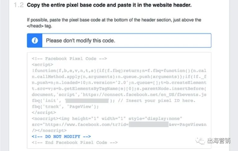This screenshot has width=238, height=151.
Task: Click the blue 'DO NOT MODIFY' comment
Action: click(x=61, y=136)
